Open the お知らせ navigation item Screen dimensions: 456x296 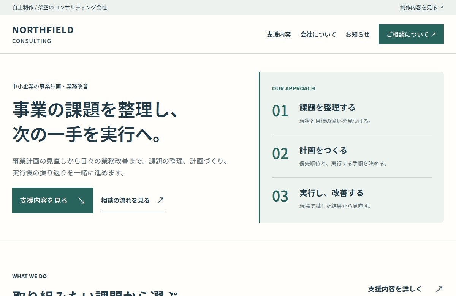357,35
